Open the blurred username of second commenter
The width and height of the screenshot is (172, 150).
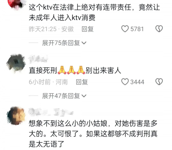click(38, 59)
